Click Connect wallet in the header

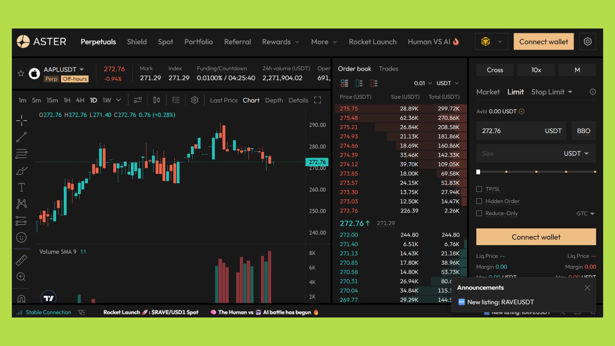pos(543,42)
